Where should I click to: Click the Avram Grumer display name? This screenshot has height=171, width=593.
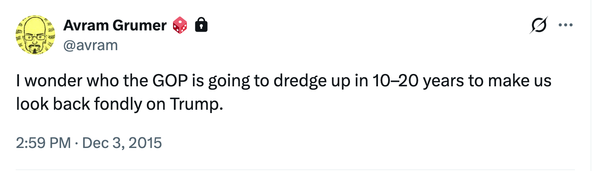(x=115, y=26)
